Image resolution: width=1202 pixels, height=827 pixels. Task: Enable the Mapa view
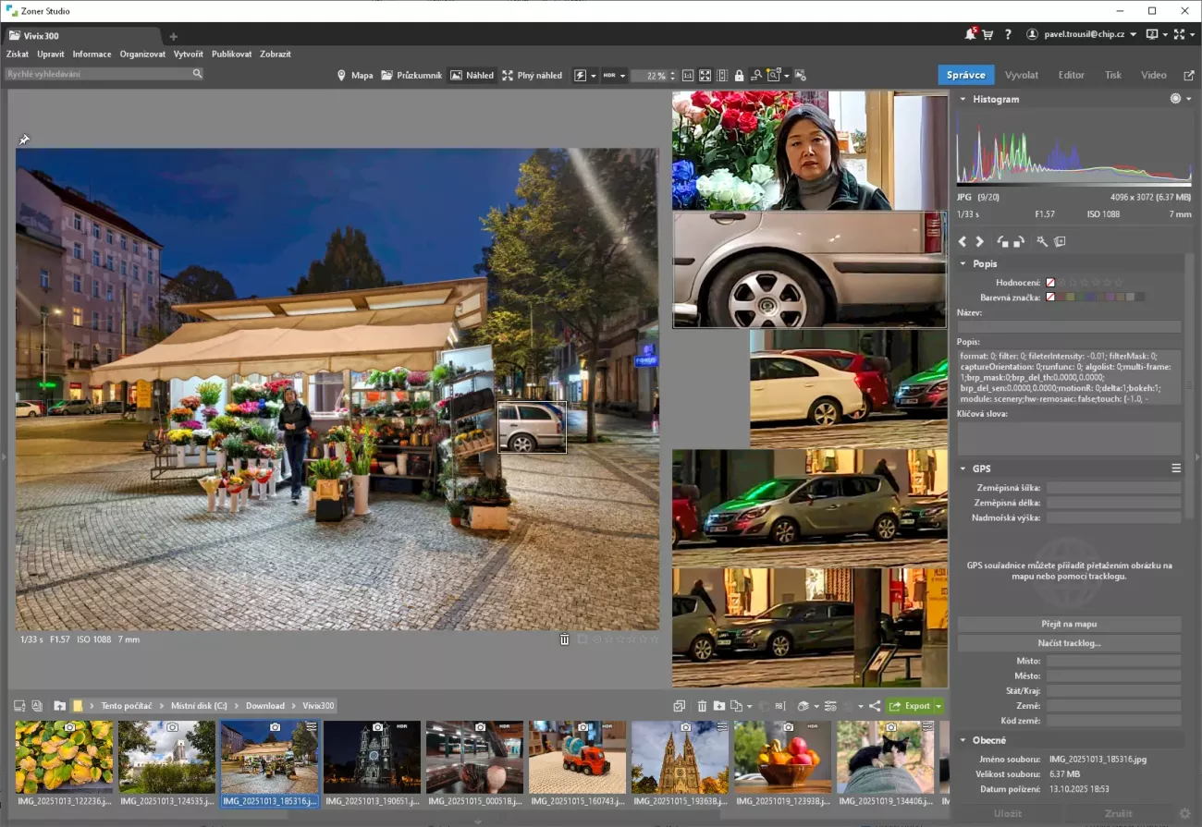[355, 76]
